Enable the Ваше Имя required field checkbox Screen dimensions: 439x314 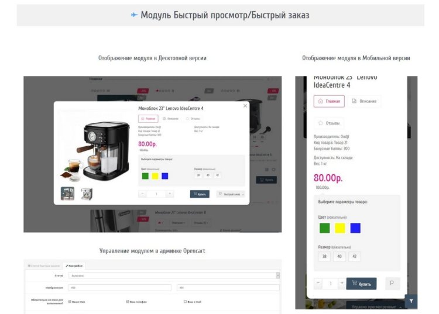(70, 302)
